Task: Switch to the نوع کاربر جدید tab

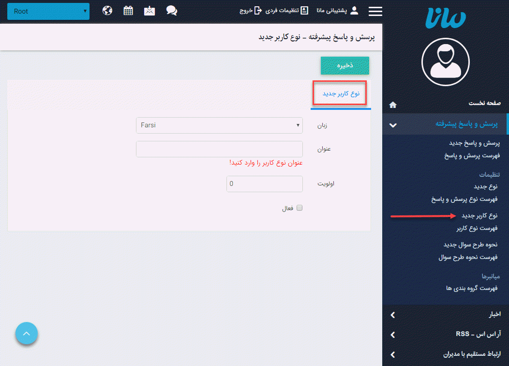Action: tap(340, 92)
